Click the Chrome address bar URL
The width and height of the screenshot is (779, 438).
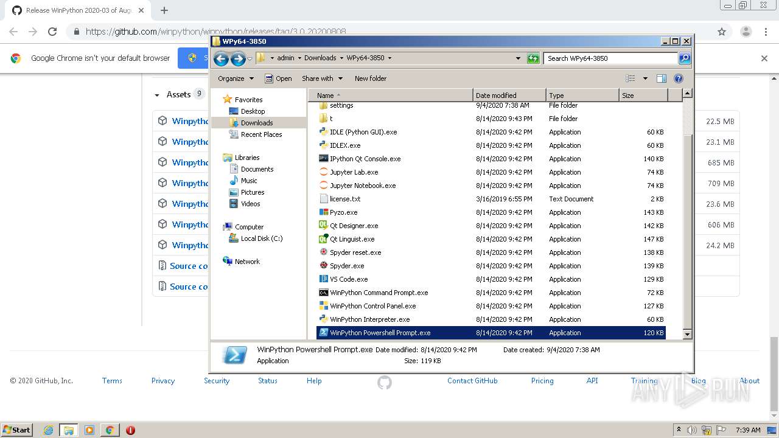216,32
